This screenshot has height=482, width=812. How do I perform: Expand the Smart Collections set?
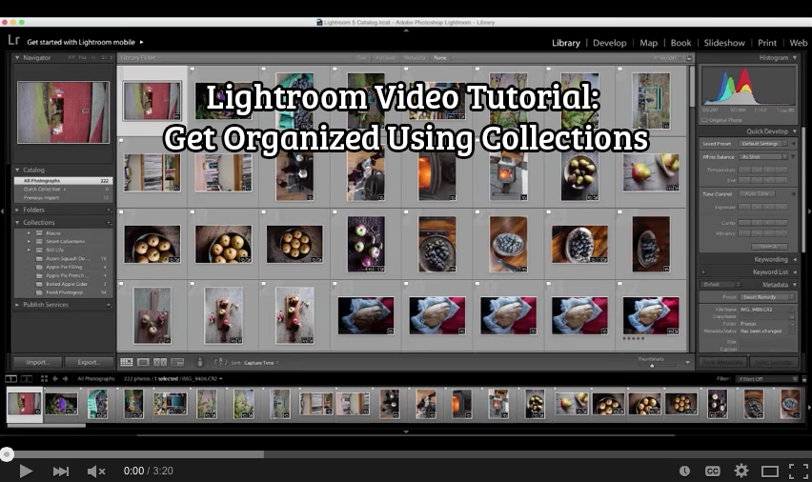pyautogui.click(x=29, y=241)
